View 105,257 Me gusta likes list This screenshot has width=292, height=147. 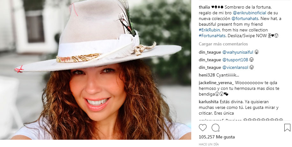[216, 137]
